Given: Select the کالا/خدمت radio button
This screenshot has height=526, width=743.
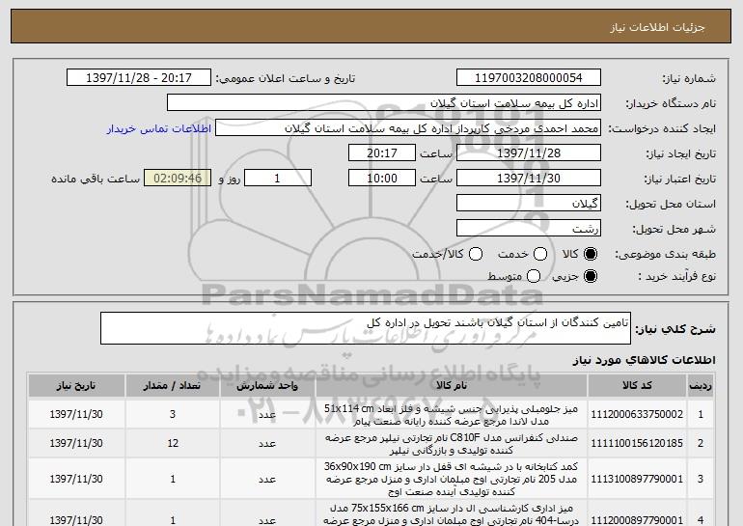Looking at the screenshot, I should 476,254.
